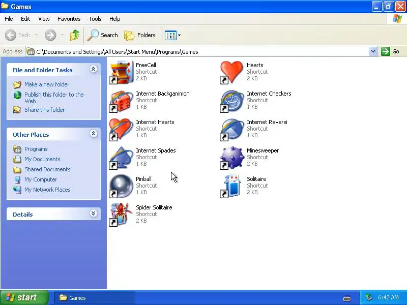Select the Hearts shortcut icon
Image resolution: width=407 pixels, height=305 pixels.
tap(232, 72)
